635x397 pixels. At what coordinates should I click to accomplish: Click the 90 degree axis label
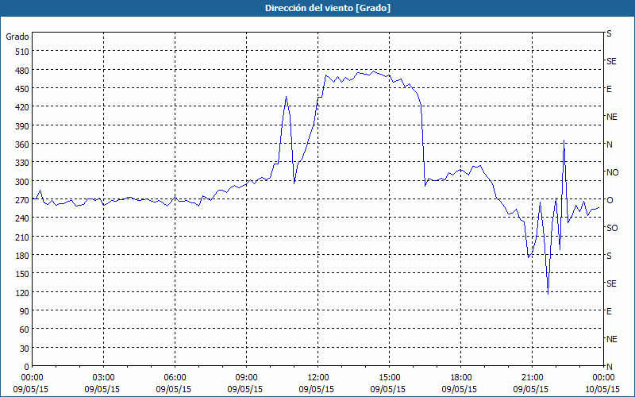(25, 311)
